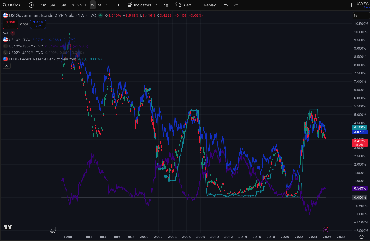Click the lightning bolt icon on time axis
The height and width of the screenshot is (241, 370).
[326, 229]
